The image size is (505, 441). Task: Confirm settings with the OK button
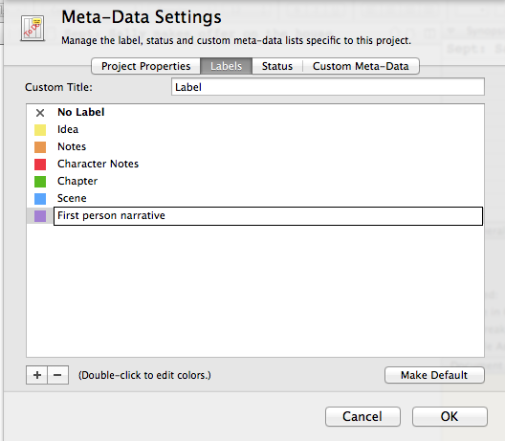point(450,416)
